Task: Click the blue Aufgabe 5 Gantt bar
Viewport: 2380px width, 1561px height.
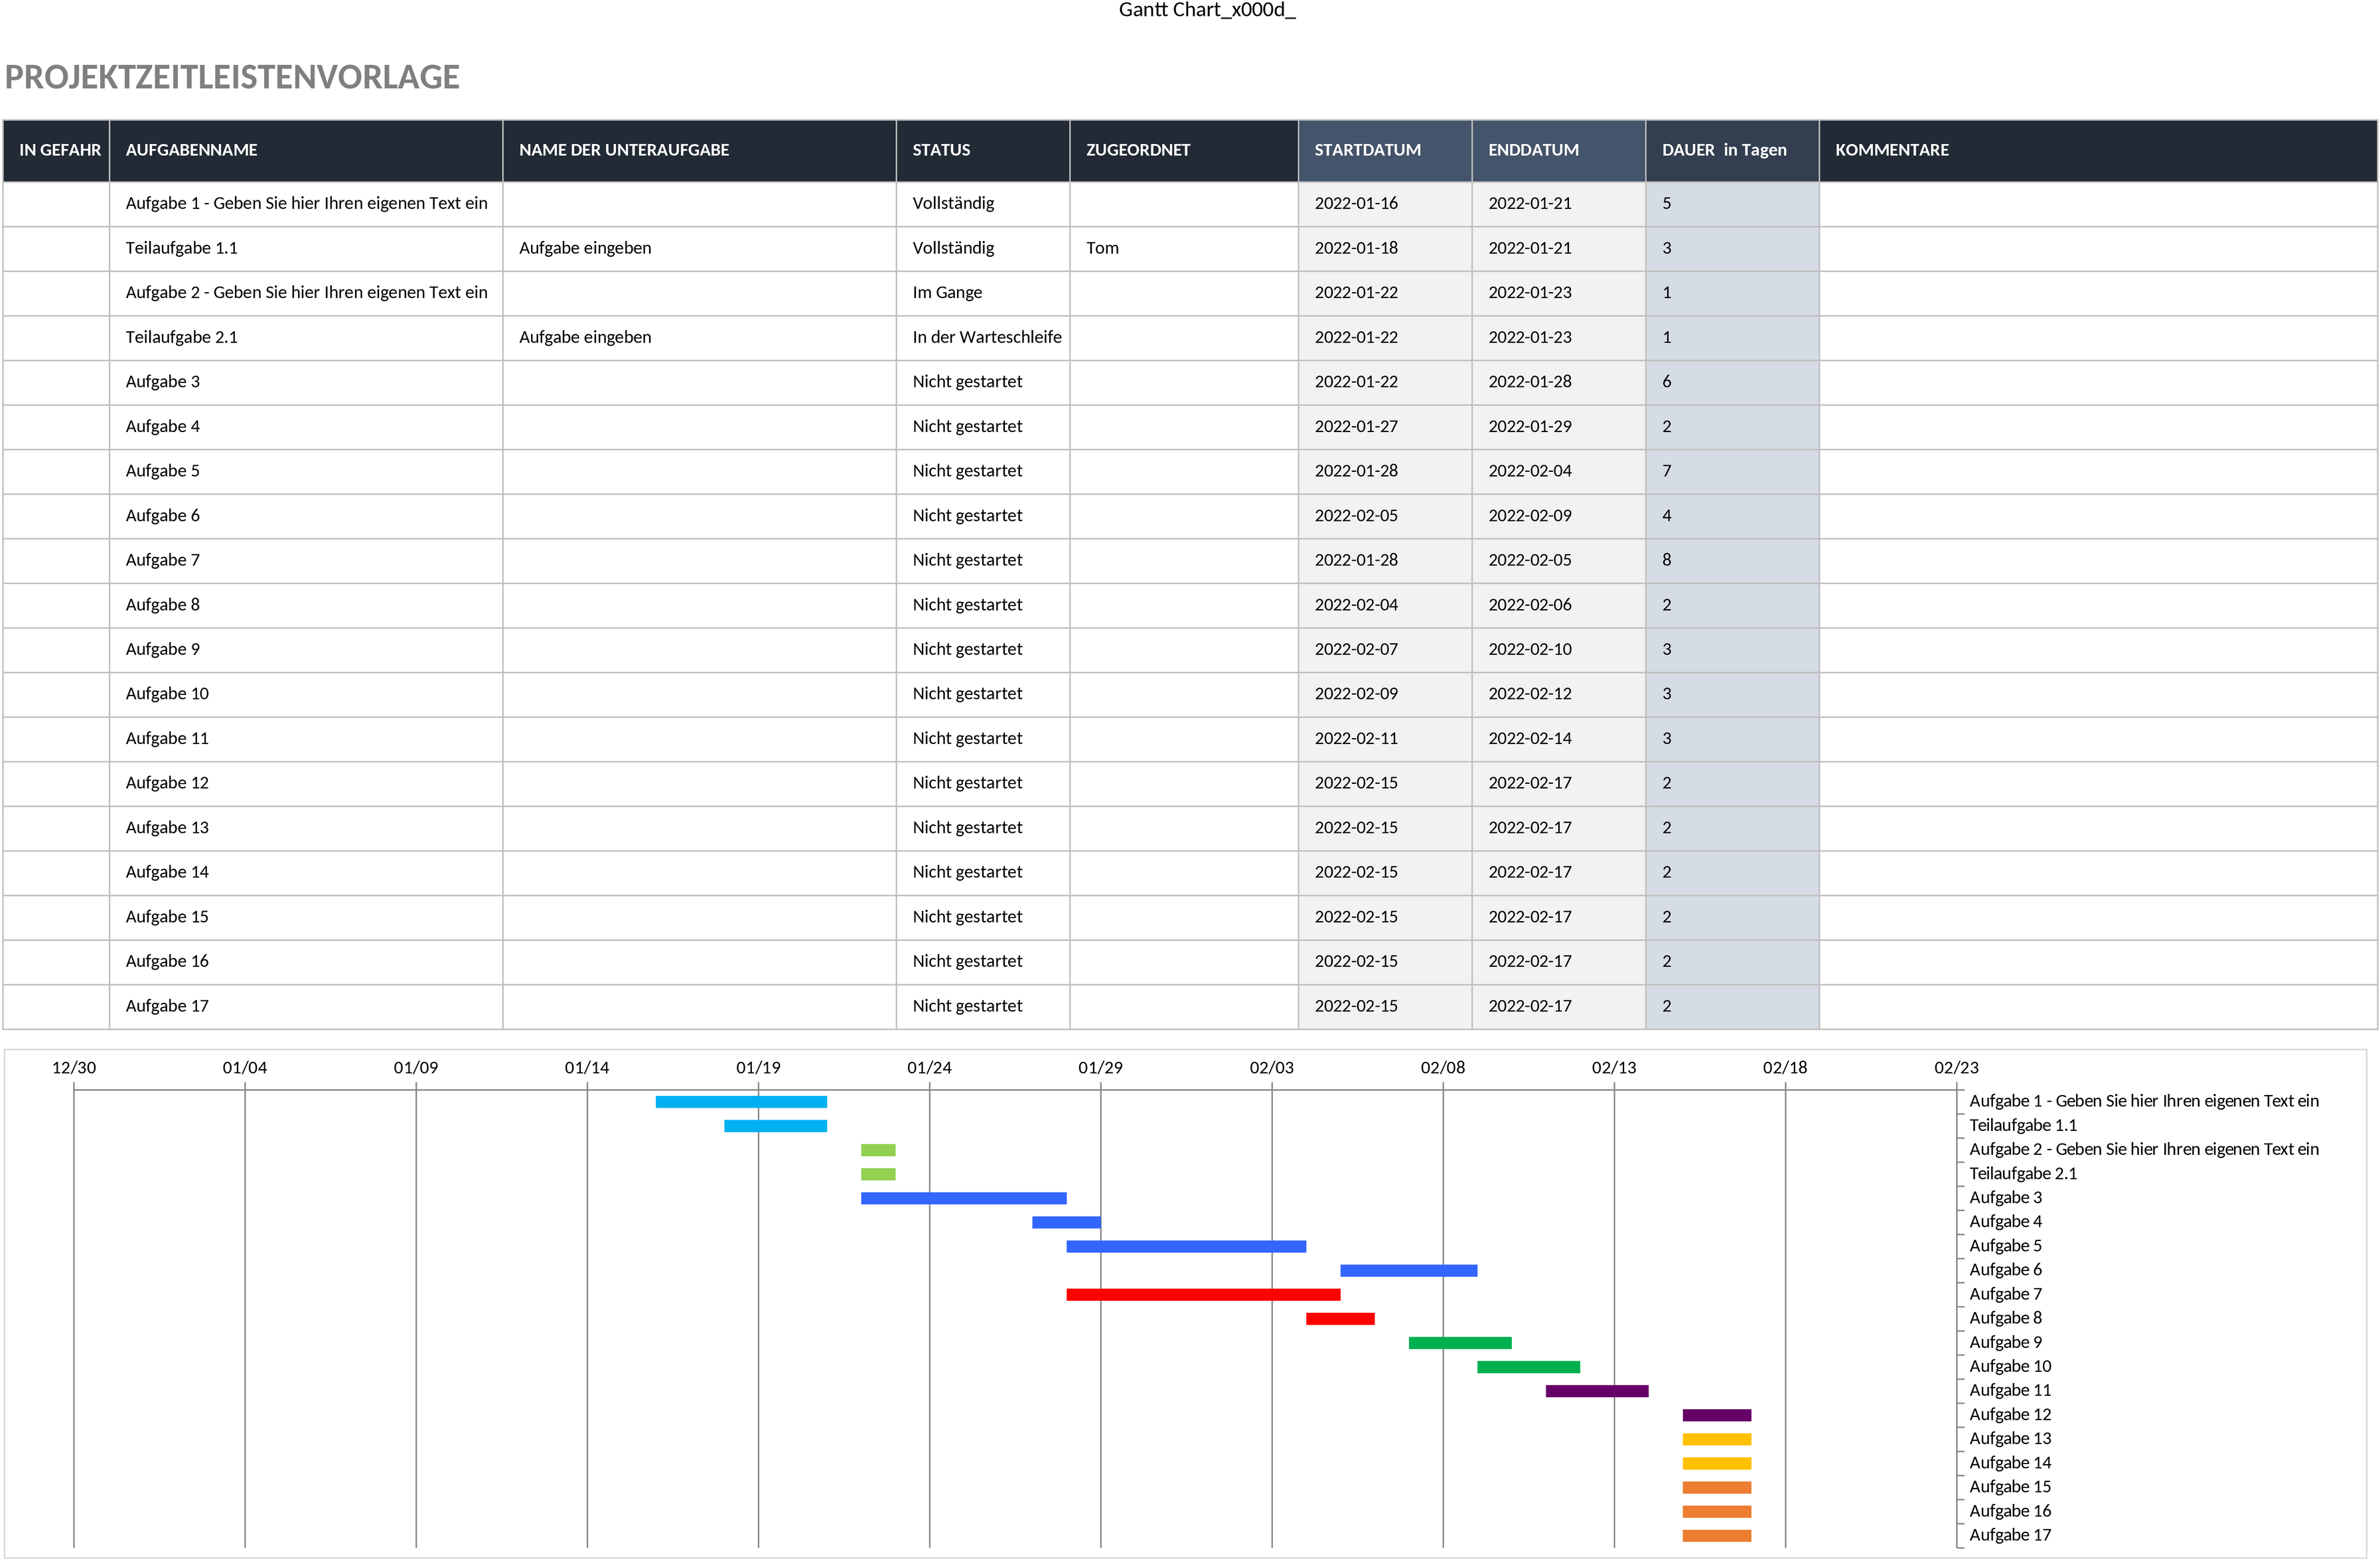Action: pyautogui.click(x=1186, y=1246)
